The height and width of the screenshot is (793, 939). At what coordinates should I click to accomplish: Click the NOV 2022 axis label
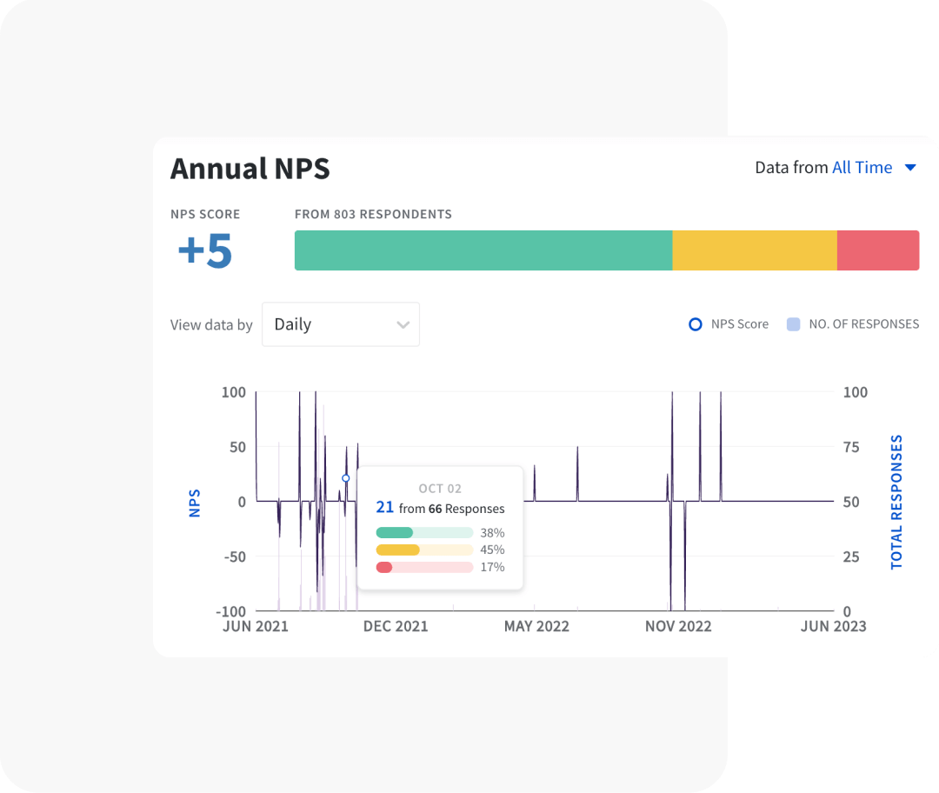[x=678, y=626]
